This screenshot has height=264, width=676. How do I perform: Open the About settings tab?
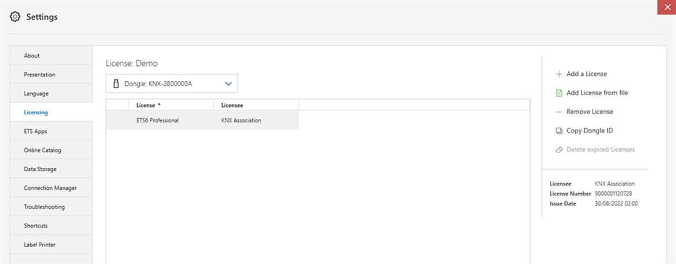[51, 56]
